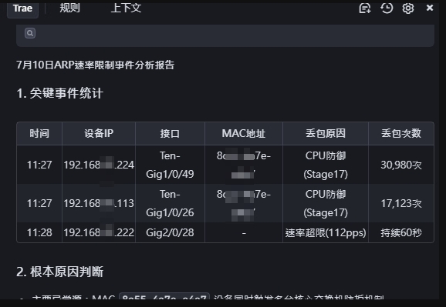Open the chat history clock icon
The image size is (446, 307).
pyautogui.click(x=387, y=8)
